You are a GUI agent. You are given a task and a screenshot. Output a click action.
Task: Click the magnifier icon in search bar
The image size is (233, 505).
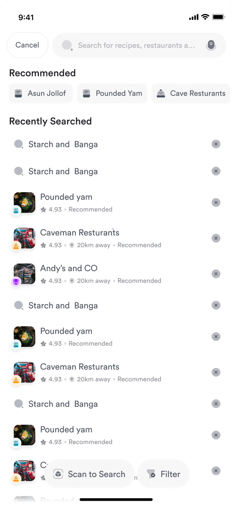pyautogui.click(x=67, y=45)
